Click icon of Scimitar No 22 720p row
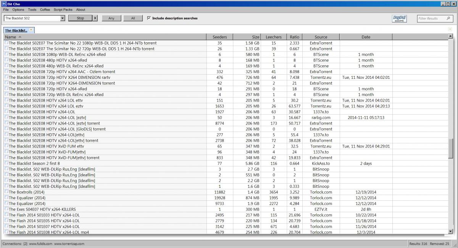The image size is (458, 248). tap(6, 49)
